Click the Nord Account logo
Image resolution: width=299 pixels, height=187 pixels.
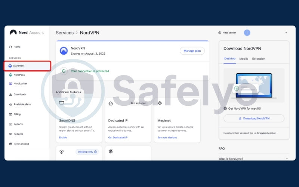point(27,33)
